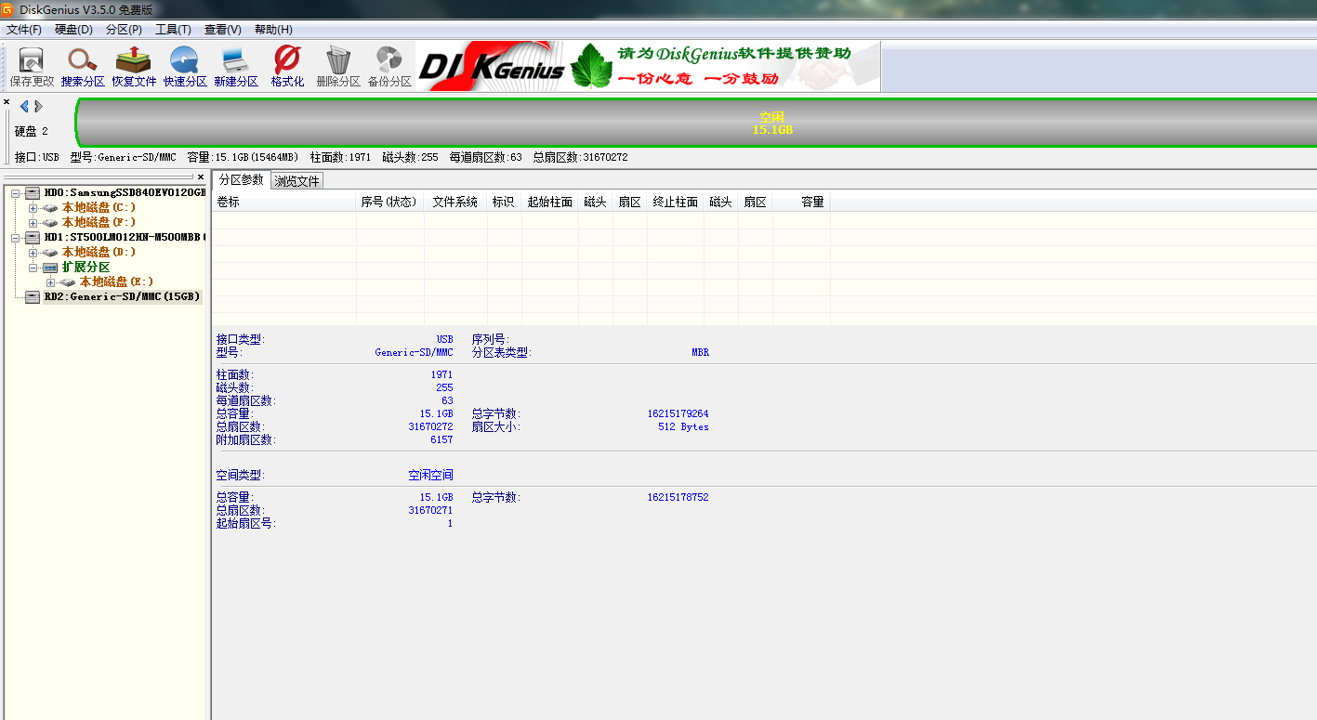Collapse the 扩展分区 tree node
The width and height of the screenshot is (1317, 720).
(33, 268)
